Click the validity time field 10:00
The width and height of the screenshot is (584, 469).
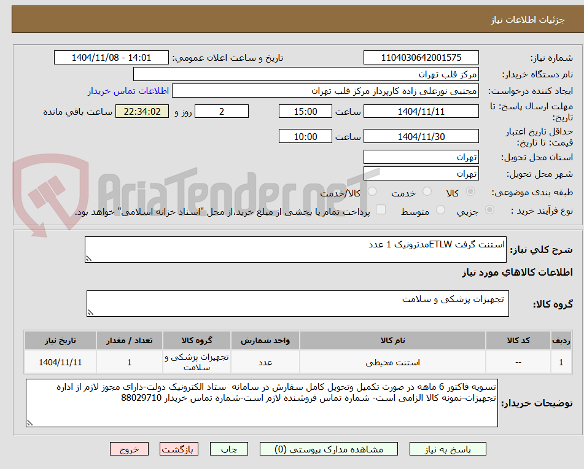click(x=305, y=136)
